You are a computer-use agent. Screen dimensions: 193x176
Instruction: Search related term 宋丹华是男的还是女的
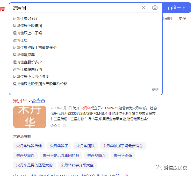point(34,165)
